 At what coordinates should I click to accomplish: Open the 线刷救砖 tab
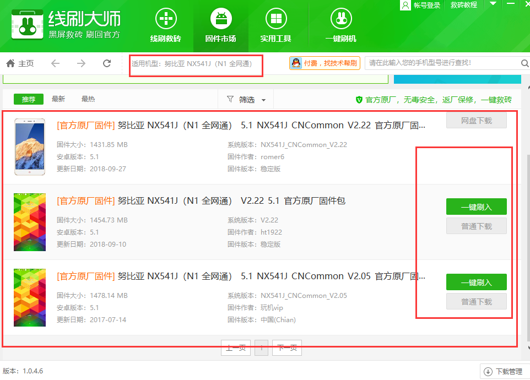point(166,26)
